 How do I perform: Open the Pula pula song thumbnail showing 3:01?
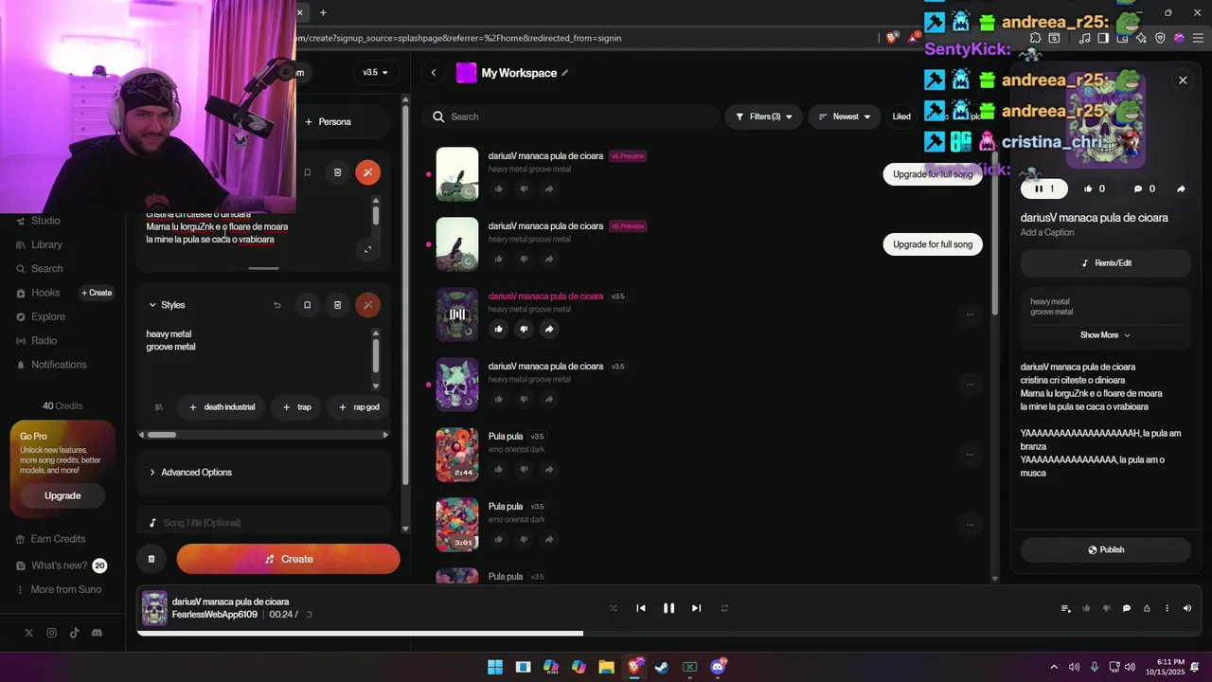(x=457, y=525)
